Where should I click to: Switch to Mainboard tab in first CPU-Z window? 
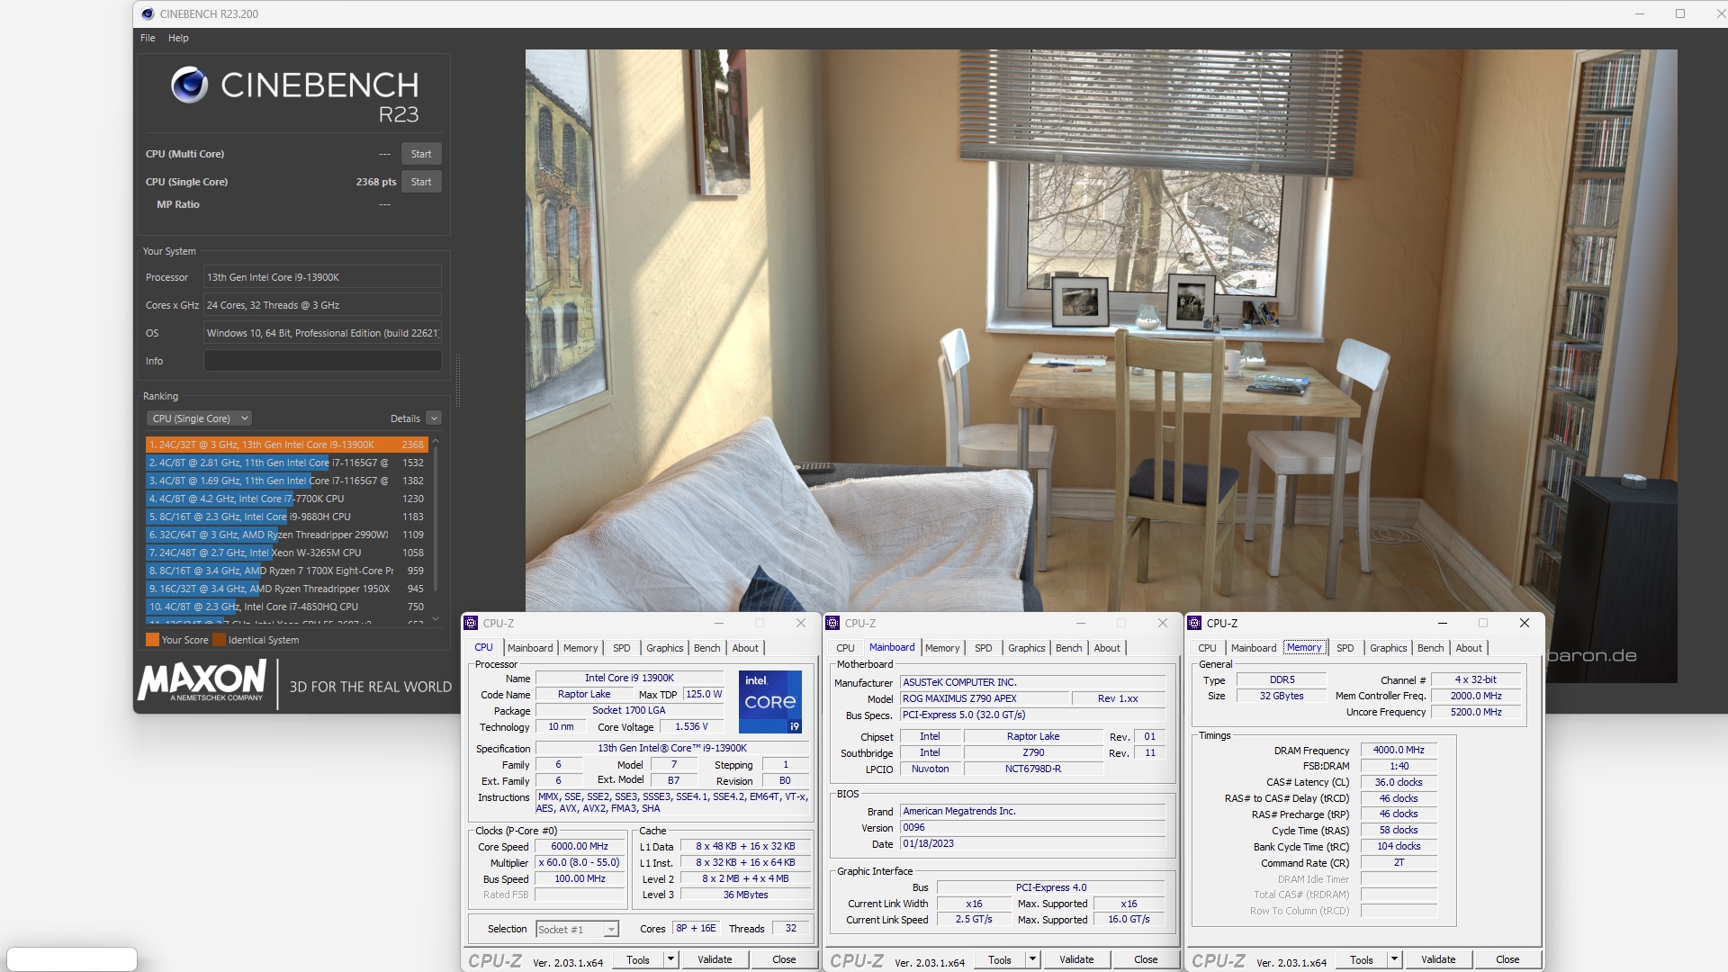530,648
